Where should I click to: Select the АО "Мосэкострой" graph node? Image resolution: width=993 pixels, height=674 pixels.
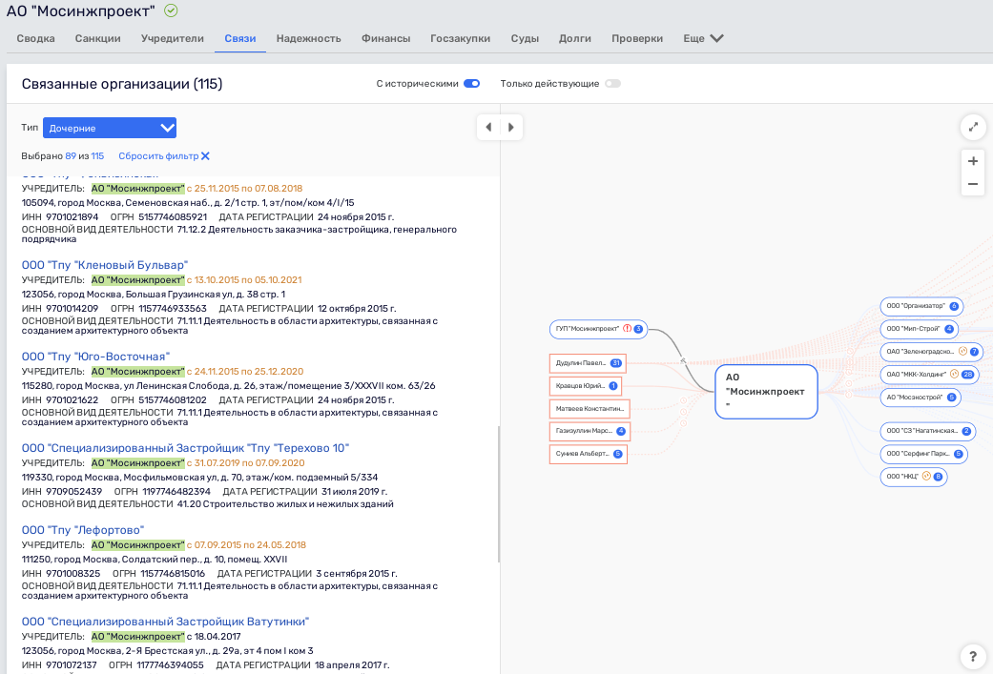tap(921, 398)
